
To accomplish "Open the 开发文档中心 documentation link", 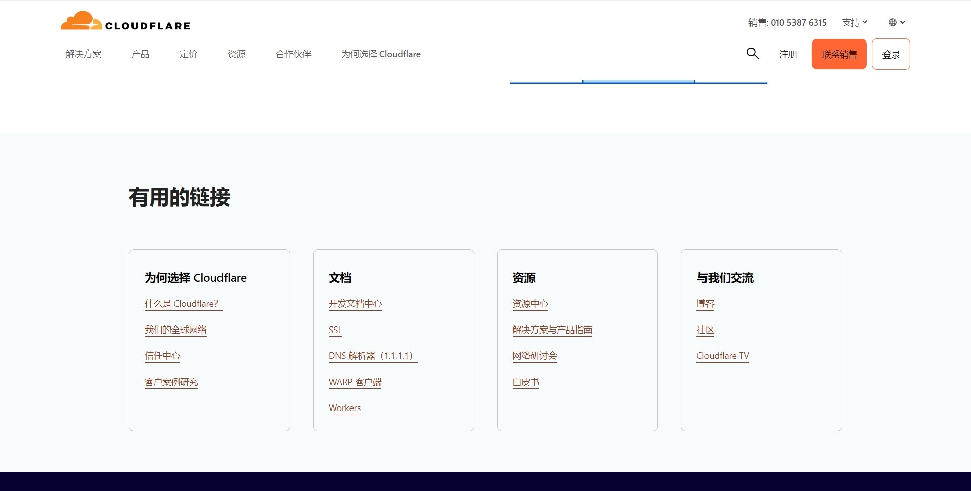I will pos(355,304).
